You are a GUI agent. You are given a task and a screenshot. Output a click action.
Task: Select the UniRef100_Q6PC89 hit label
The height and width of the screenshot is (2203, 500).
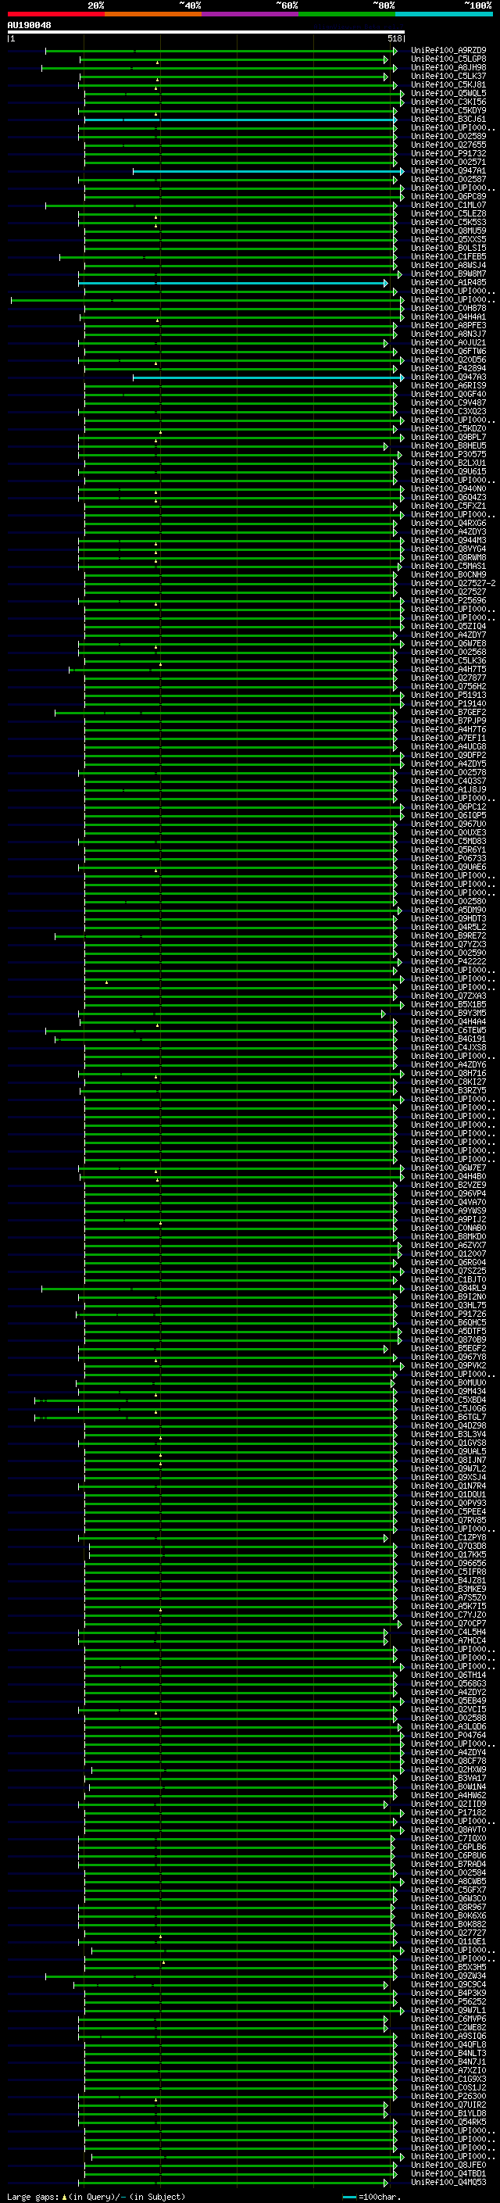tap(448, 197)
